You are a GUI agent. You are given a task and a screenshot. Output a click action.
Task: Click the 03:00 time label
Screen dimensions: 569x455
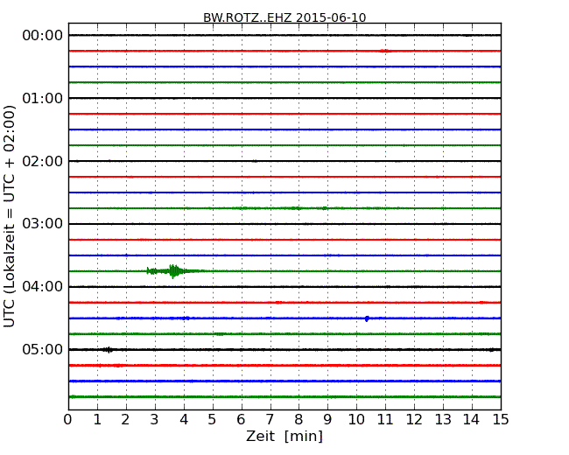click(43, 224)
